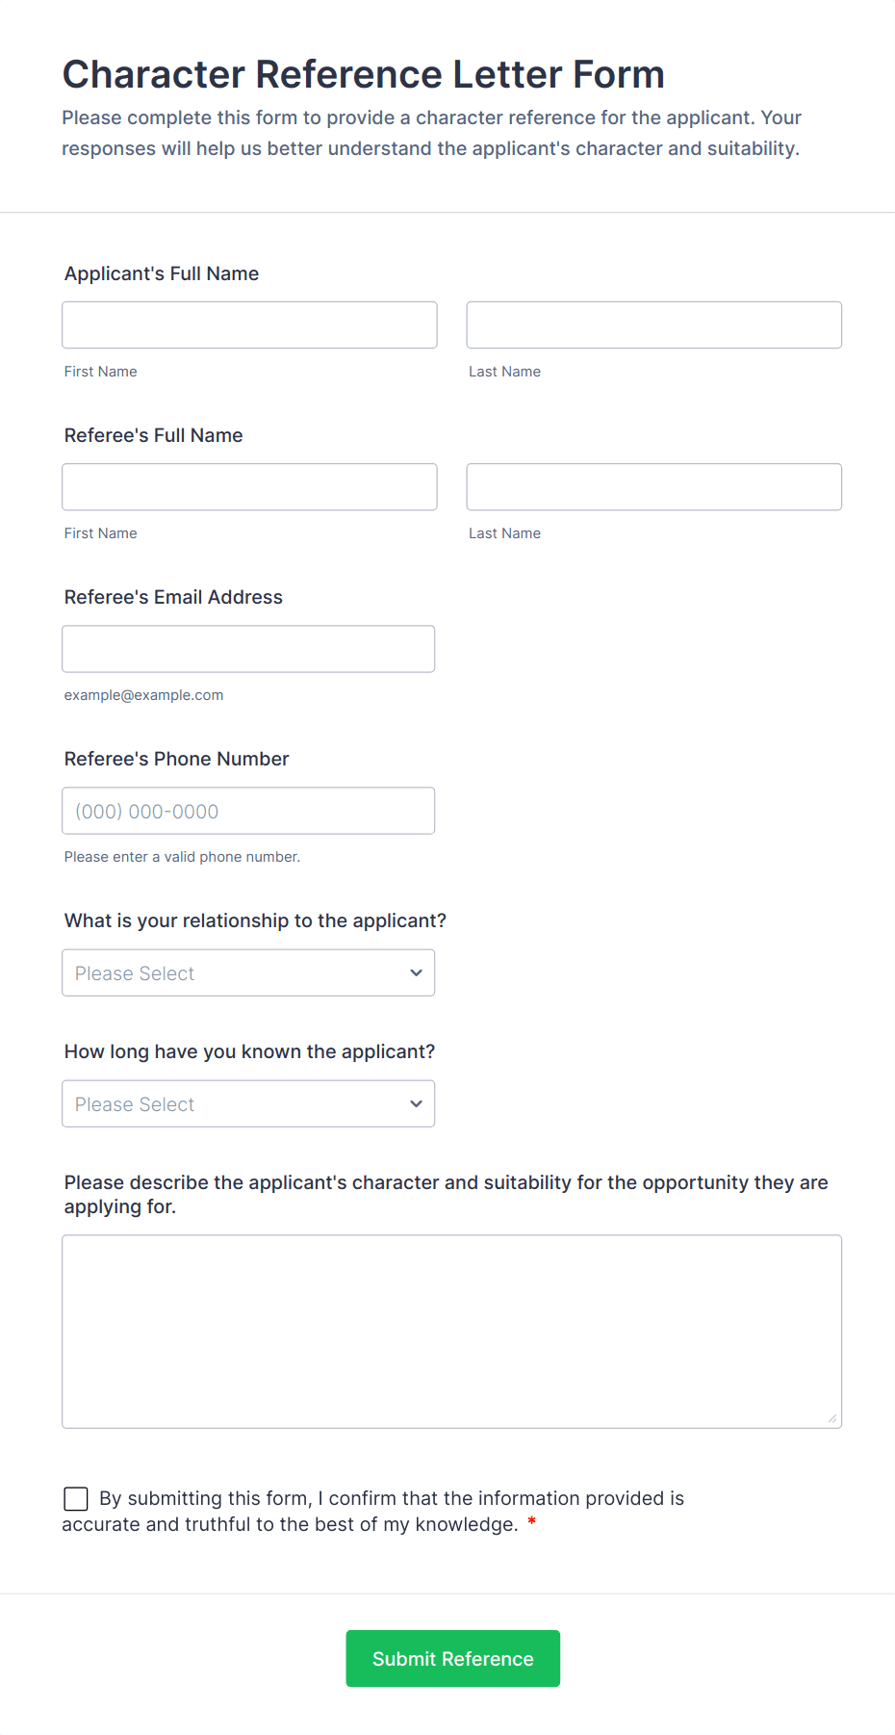The image size is (895, 1735).
Task: Focus the referee's Last Name input
Action: (653, 487)
